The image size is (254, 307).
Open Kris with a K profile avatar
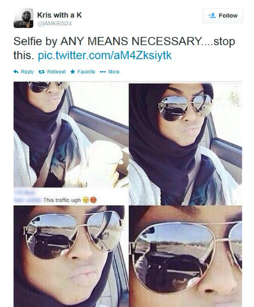pos(23,18)
